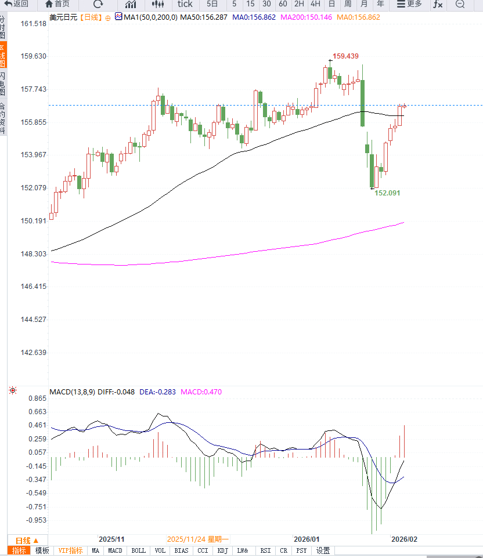Click the orange crosshair icon next to 日线

coord(107,17)
